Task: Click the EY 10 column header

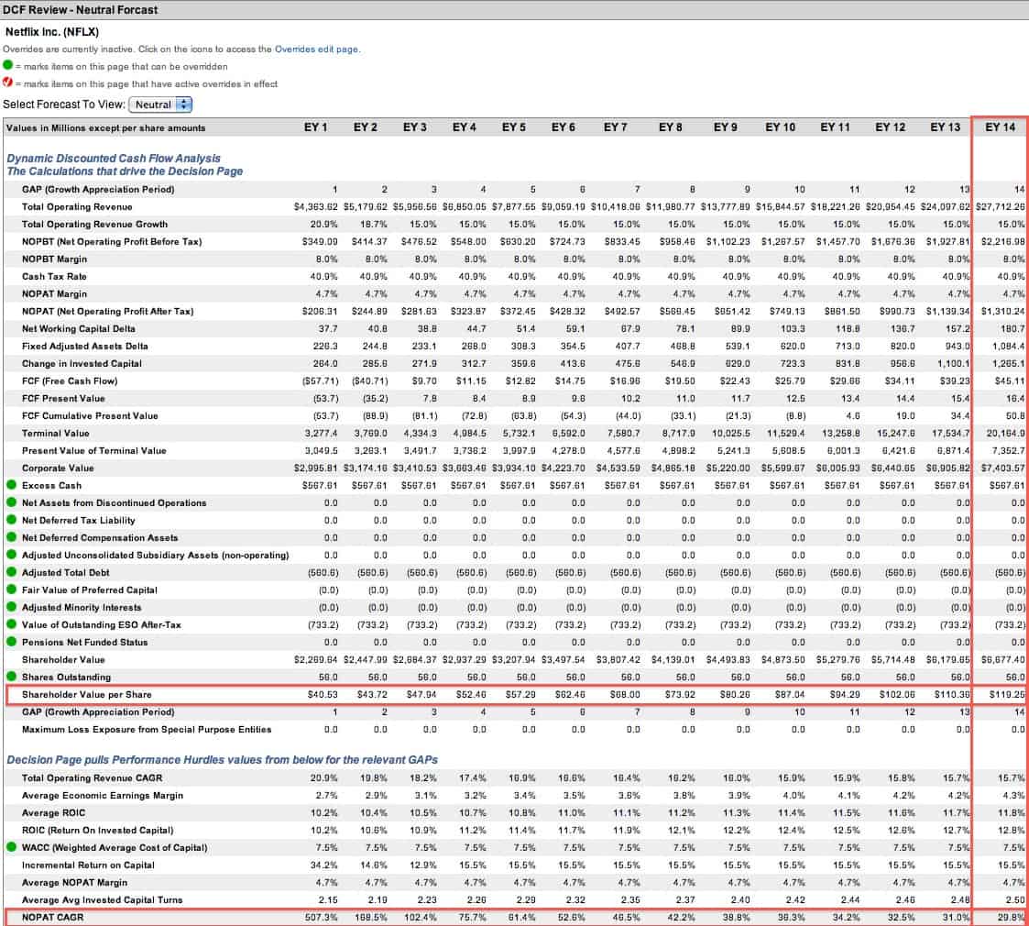Action: (781, 127)
